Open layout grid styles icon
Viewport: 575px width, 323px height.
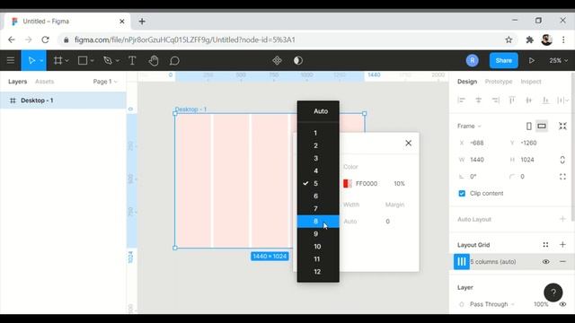point(545,245)
